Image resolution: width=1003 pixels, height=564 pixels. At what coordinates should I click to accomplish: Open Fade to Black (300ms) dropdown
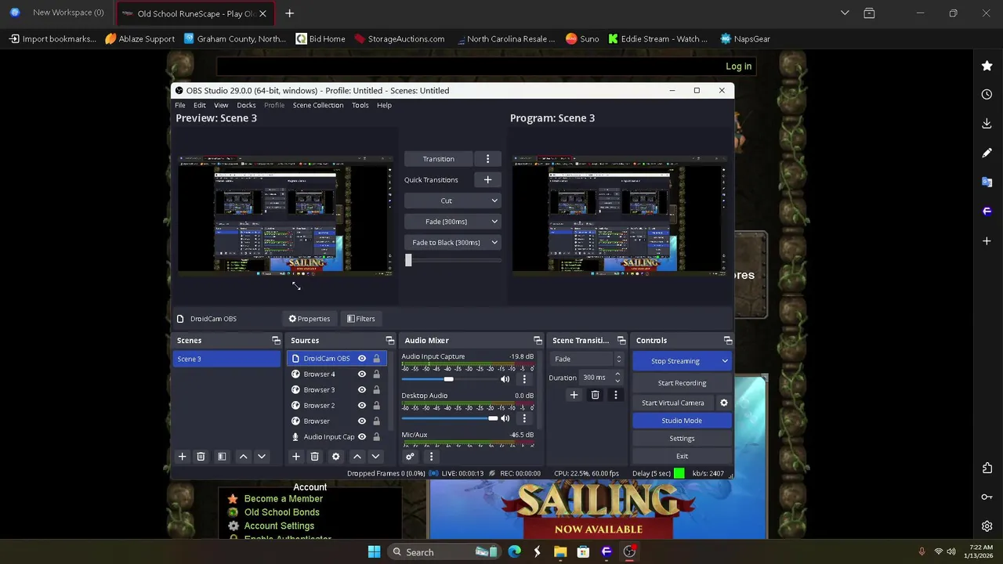tap(452, 243)
